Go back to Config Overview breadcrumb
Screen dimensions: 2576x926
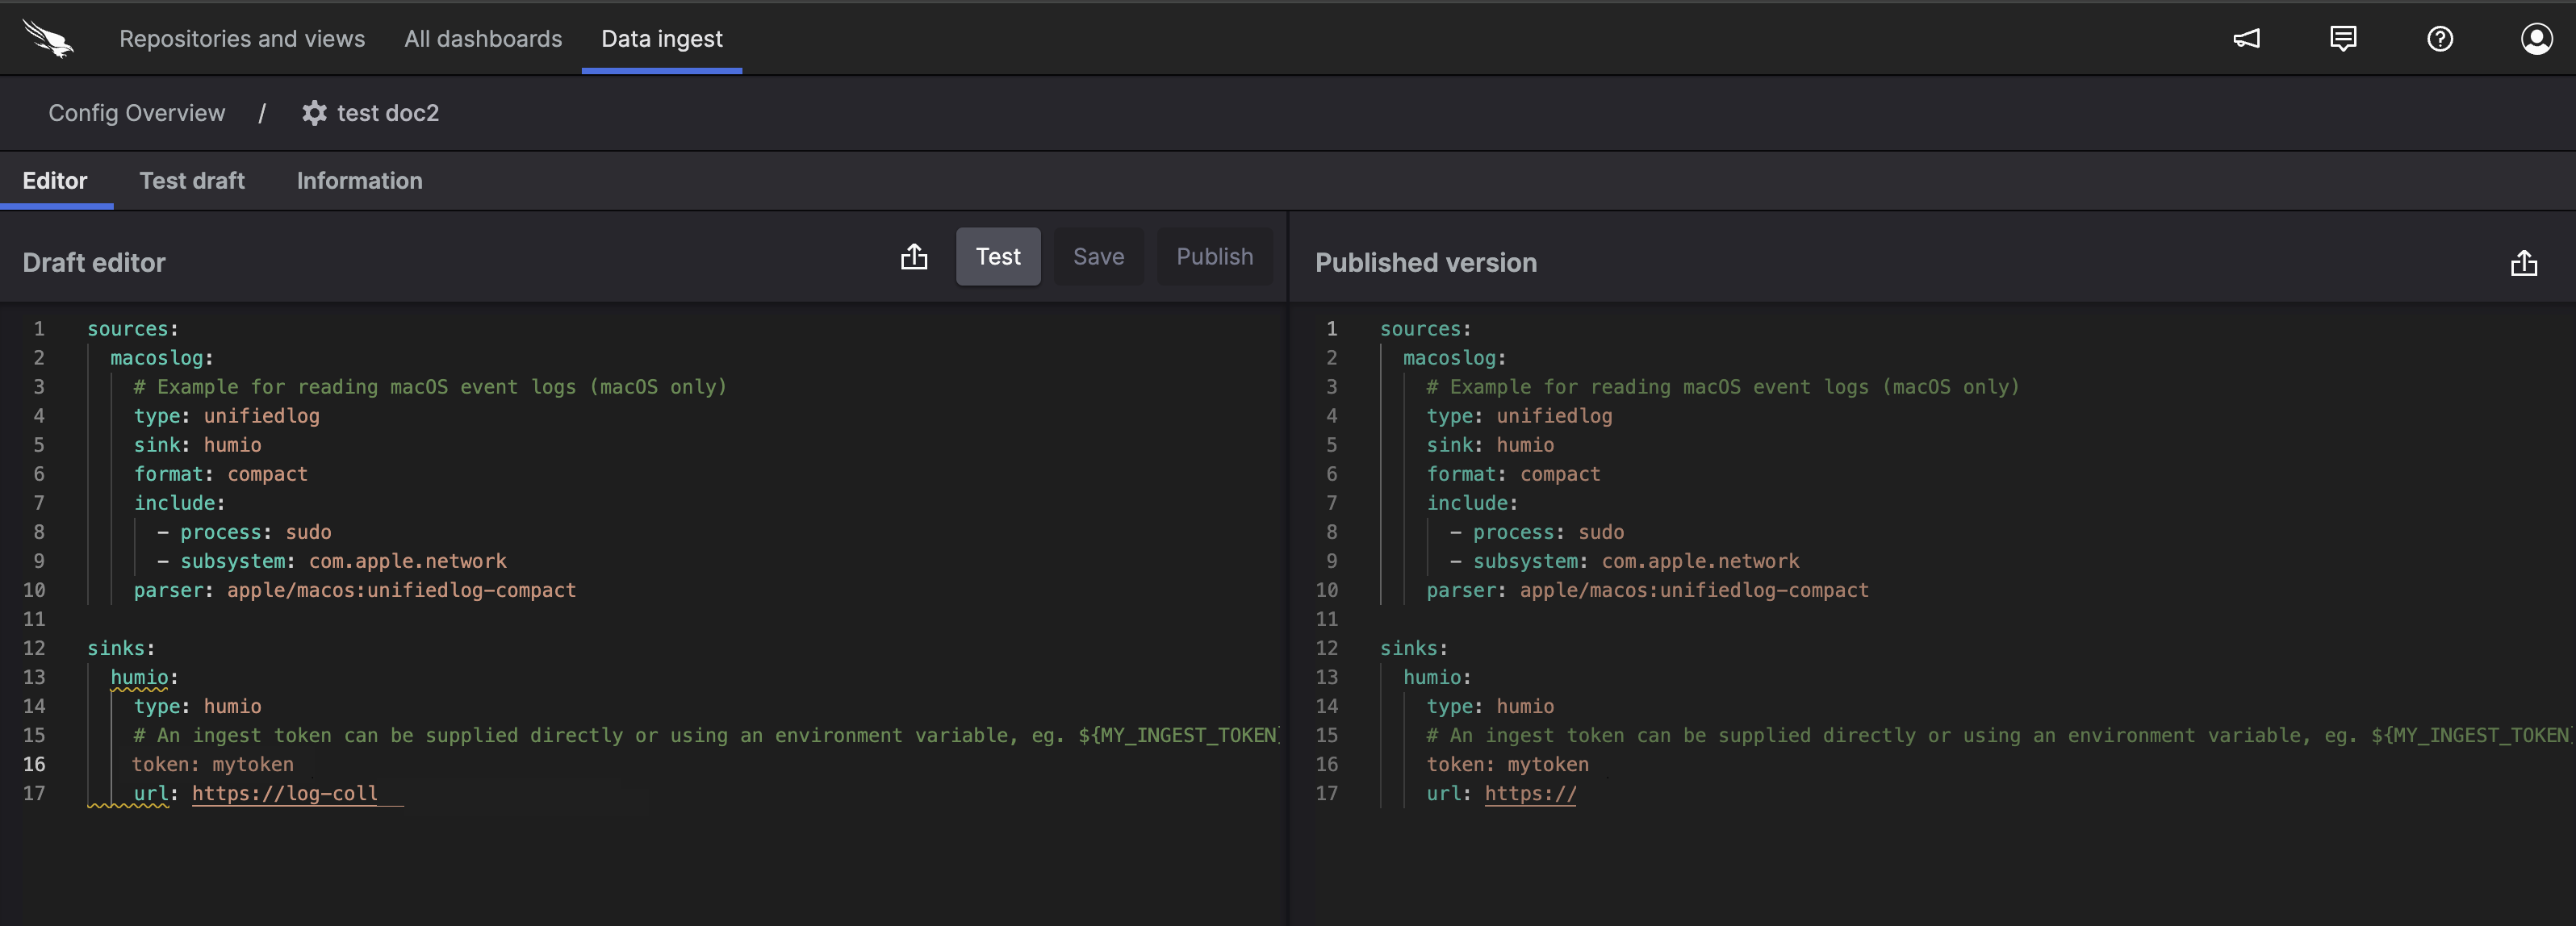point(137,112)
